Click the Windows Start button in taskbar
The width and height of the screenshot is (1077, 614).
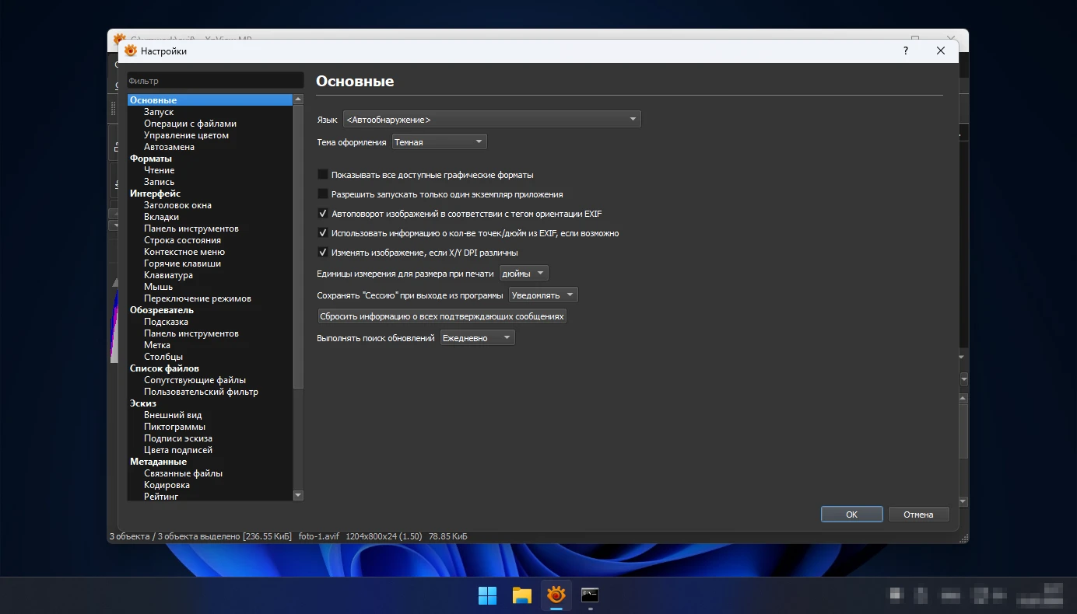click(x=488, y=595)
